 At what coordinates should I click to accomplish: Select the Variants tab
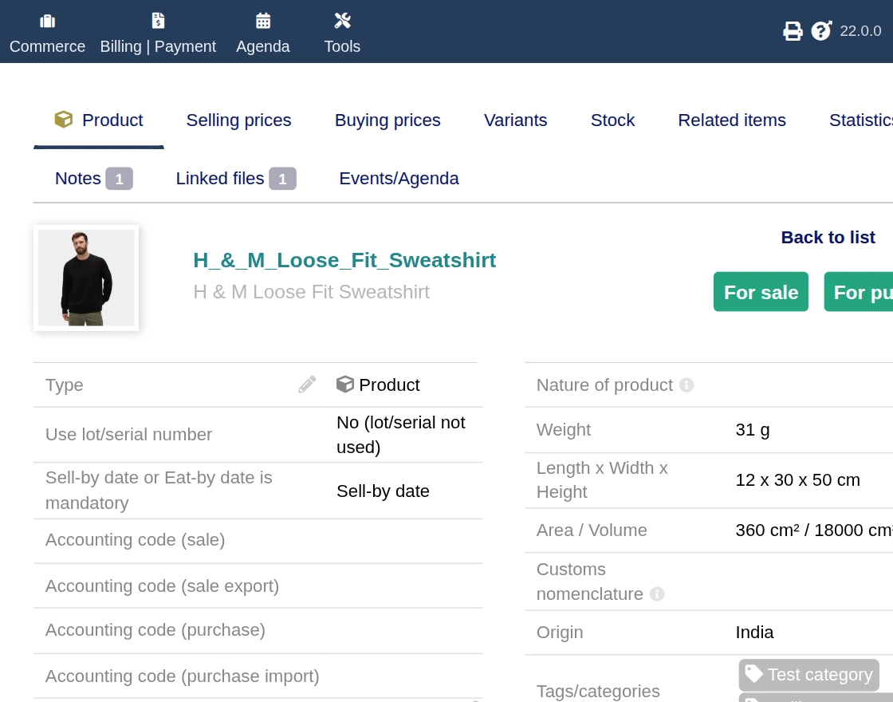click(515, 120)
